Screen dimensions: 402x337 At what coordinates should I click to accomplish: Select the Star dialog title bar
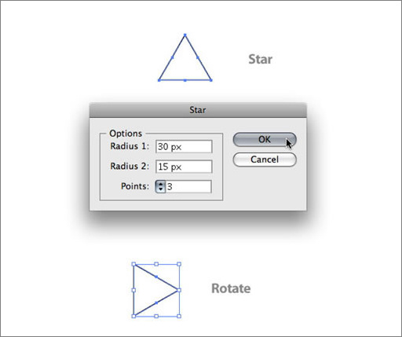click(198, 110)
